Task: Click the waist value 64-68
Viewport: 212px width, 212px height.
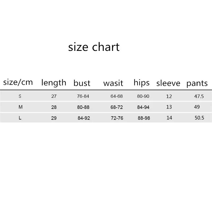Action: [117, 96]
